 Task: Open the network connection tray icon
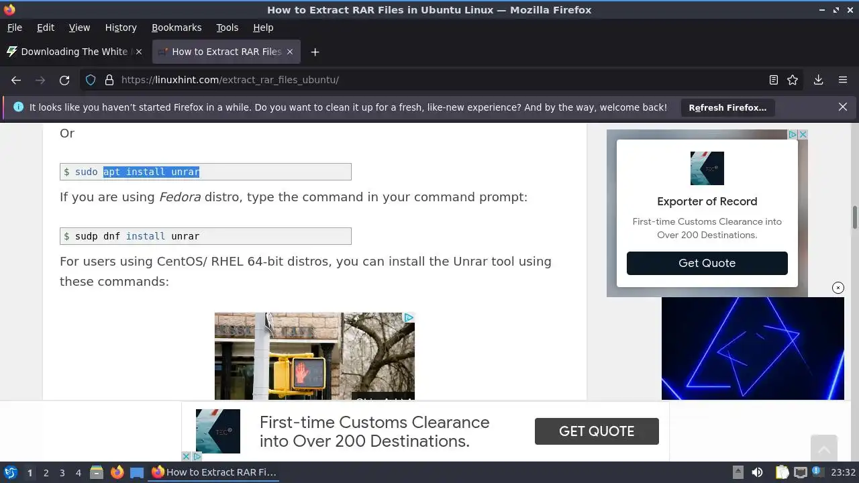pyautogui.click(x=800, y=472)
